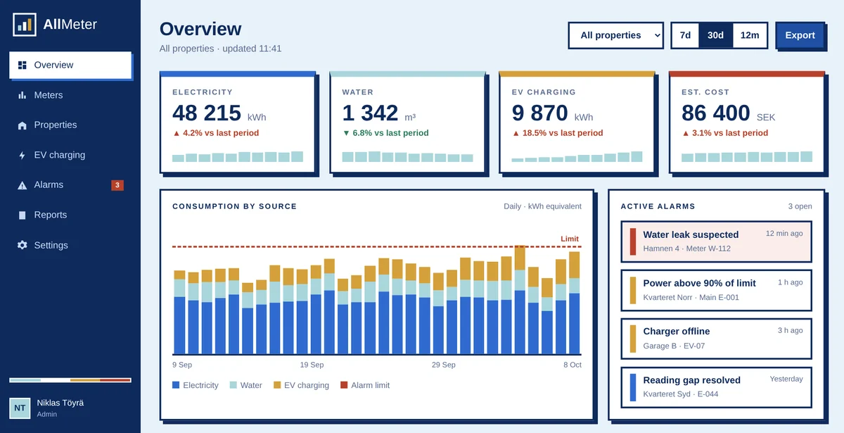Open the Water 1 342 m³ card
Viewport: 844px width, 433px height.
point(407,121)
